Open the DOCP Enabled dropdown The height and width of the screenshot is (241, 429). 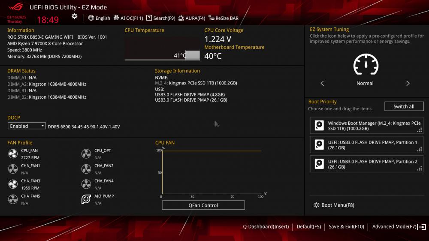[x=27, y=126]
